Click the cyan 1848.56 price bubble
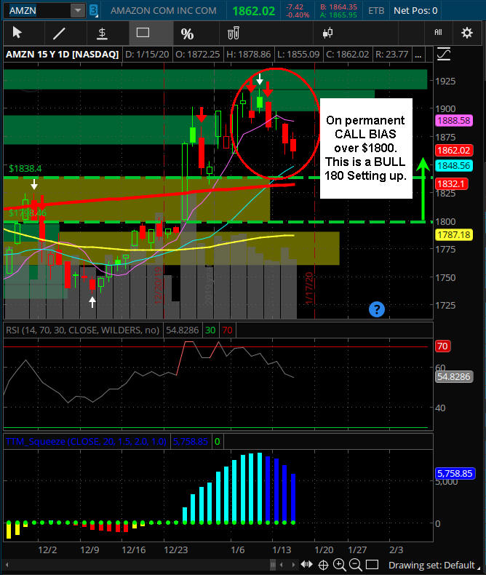 click(454, 166)
